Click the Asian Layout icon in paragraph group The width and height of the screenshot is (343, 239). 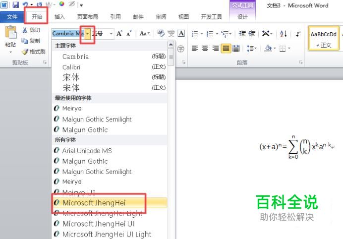coord(267,34)
